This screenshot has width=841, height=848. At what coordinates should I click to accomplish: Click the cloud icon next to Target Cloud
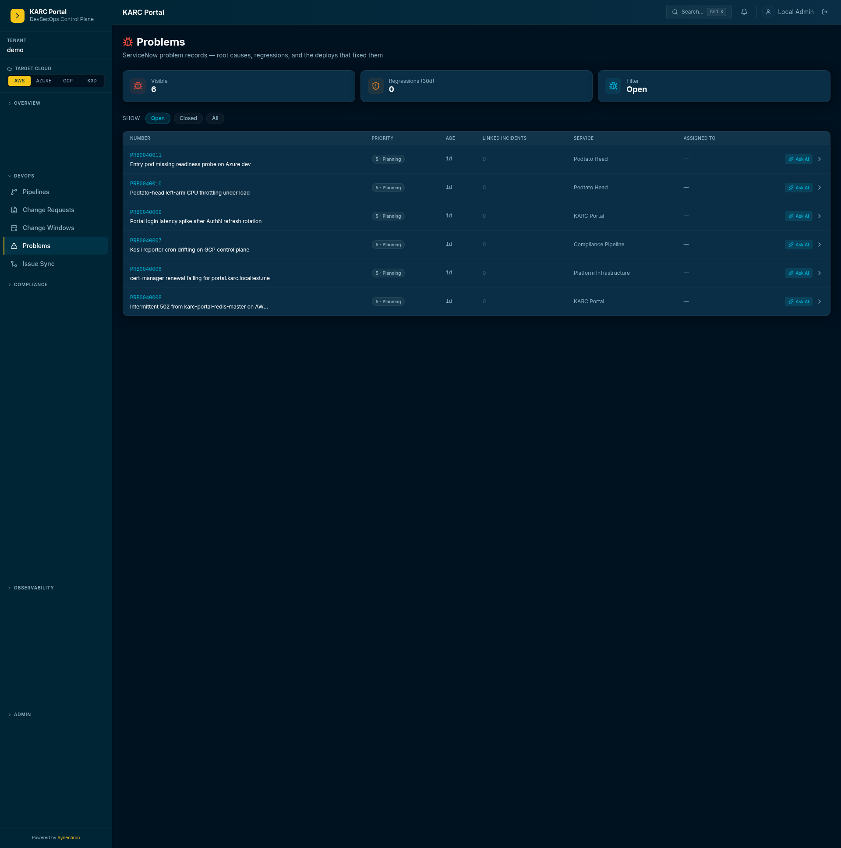[x=10, y=69]
